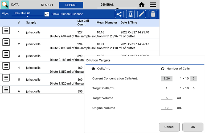Open the hamburger menu
This screenshot has width=205, height=133.
[x=153, y=5]
